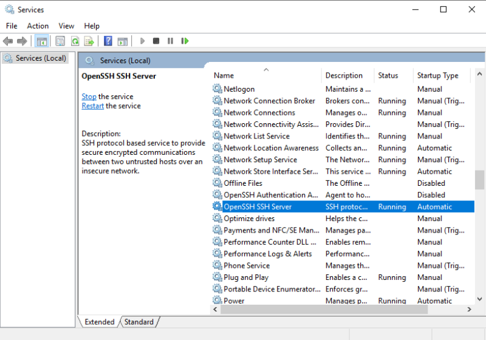
Task: Toggle Show/Hide Console Tree icon
Action: pyautogui.click(x=41, y=41)
